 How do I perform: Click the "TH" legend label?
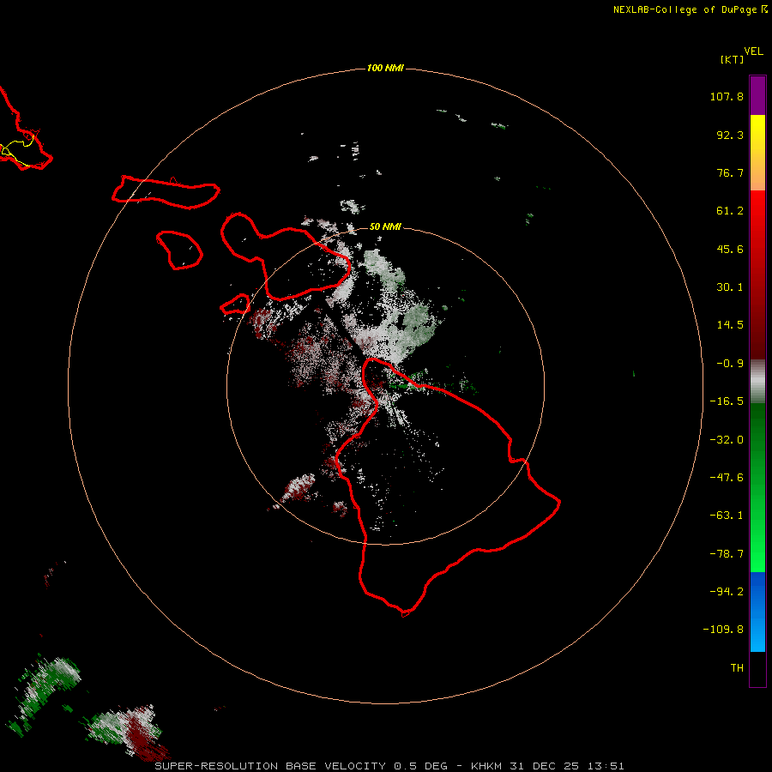click(737, 667)
